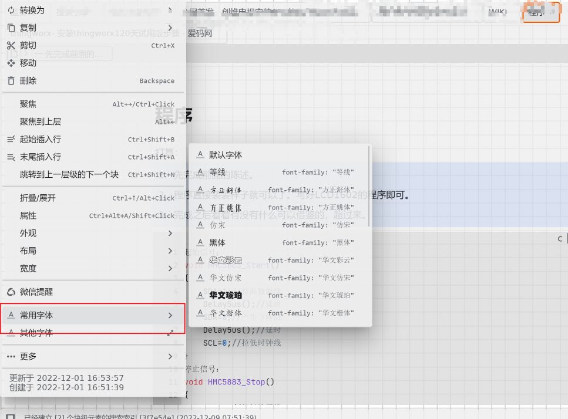Screen dimensions: 568x419
Task: Choose 折叠/展开 menu entry
Action: click(93, 198)
